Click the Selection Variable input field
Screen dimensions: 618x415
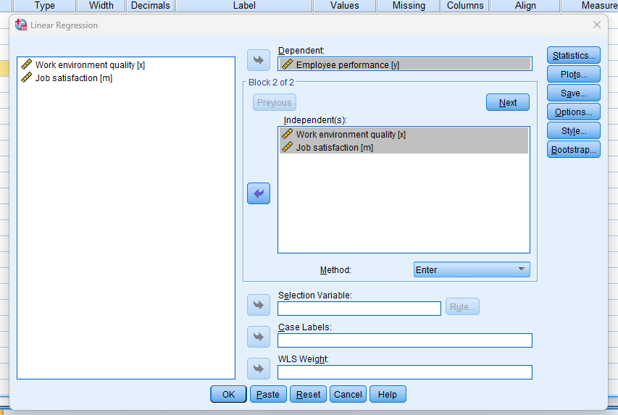[359, 309]
